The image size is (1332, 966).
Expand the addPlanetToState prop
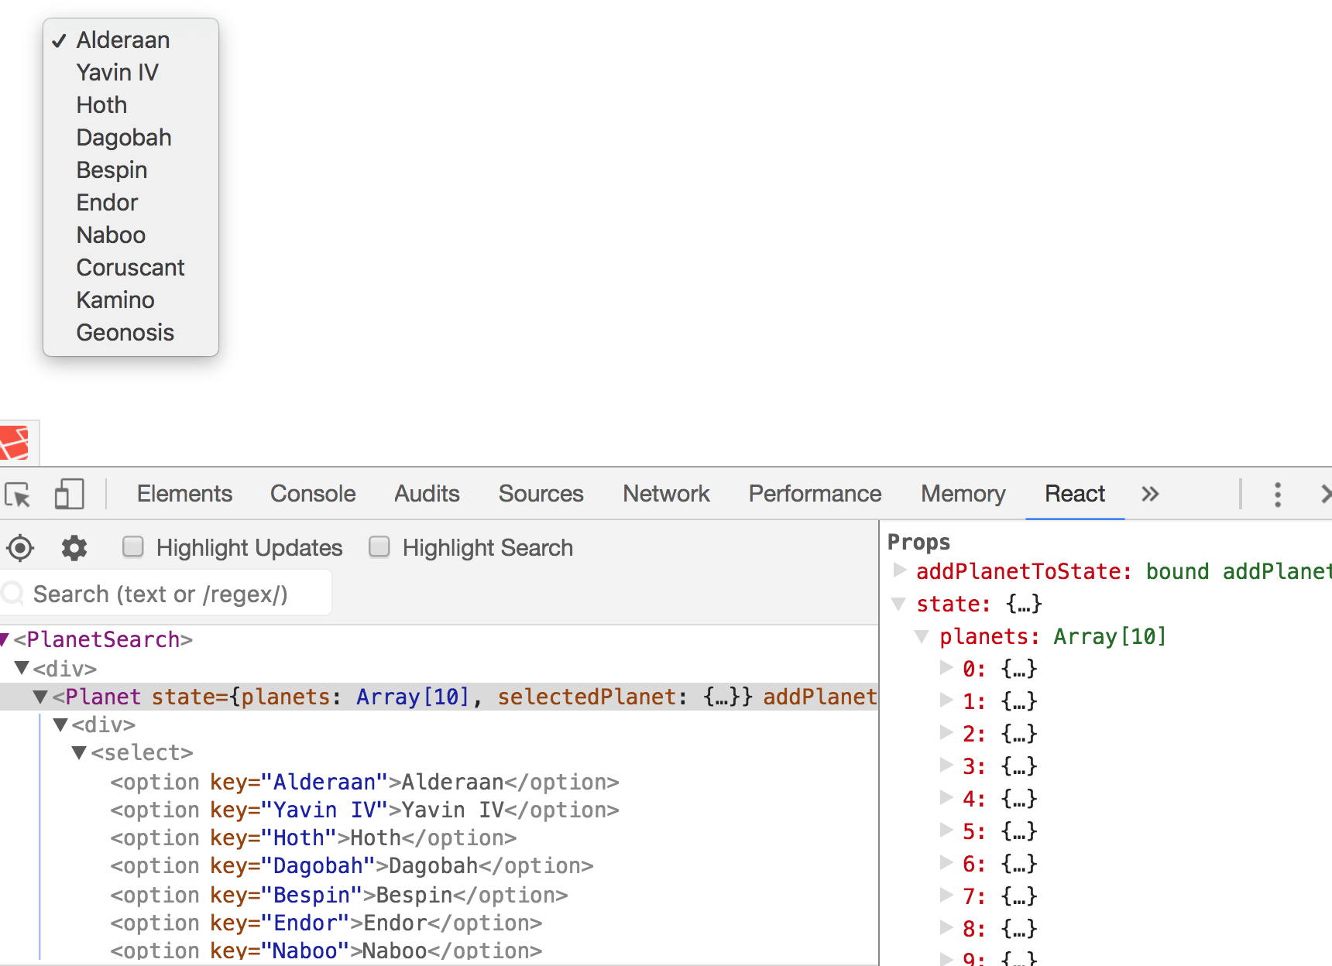click(899, 571)
